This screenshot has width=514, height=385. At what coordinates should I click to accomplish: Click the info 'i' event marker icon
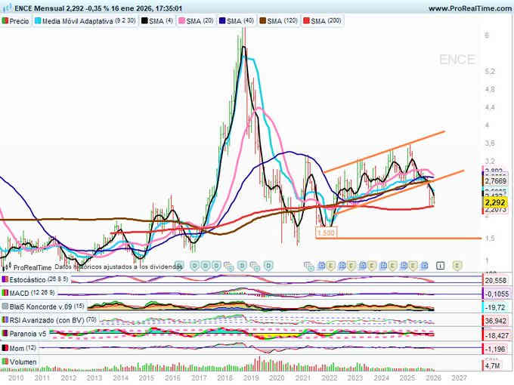point(441,266)
